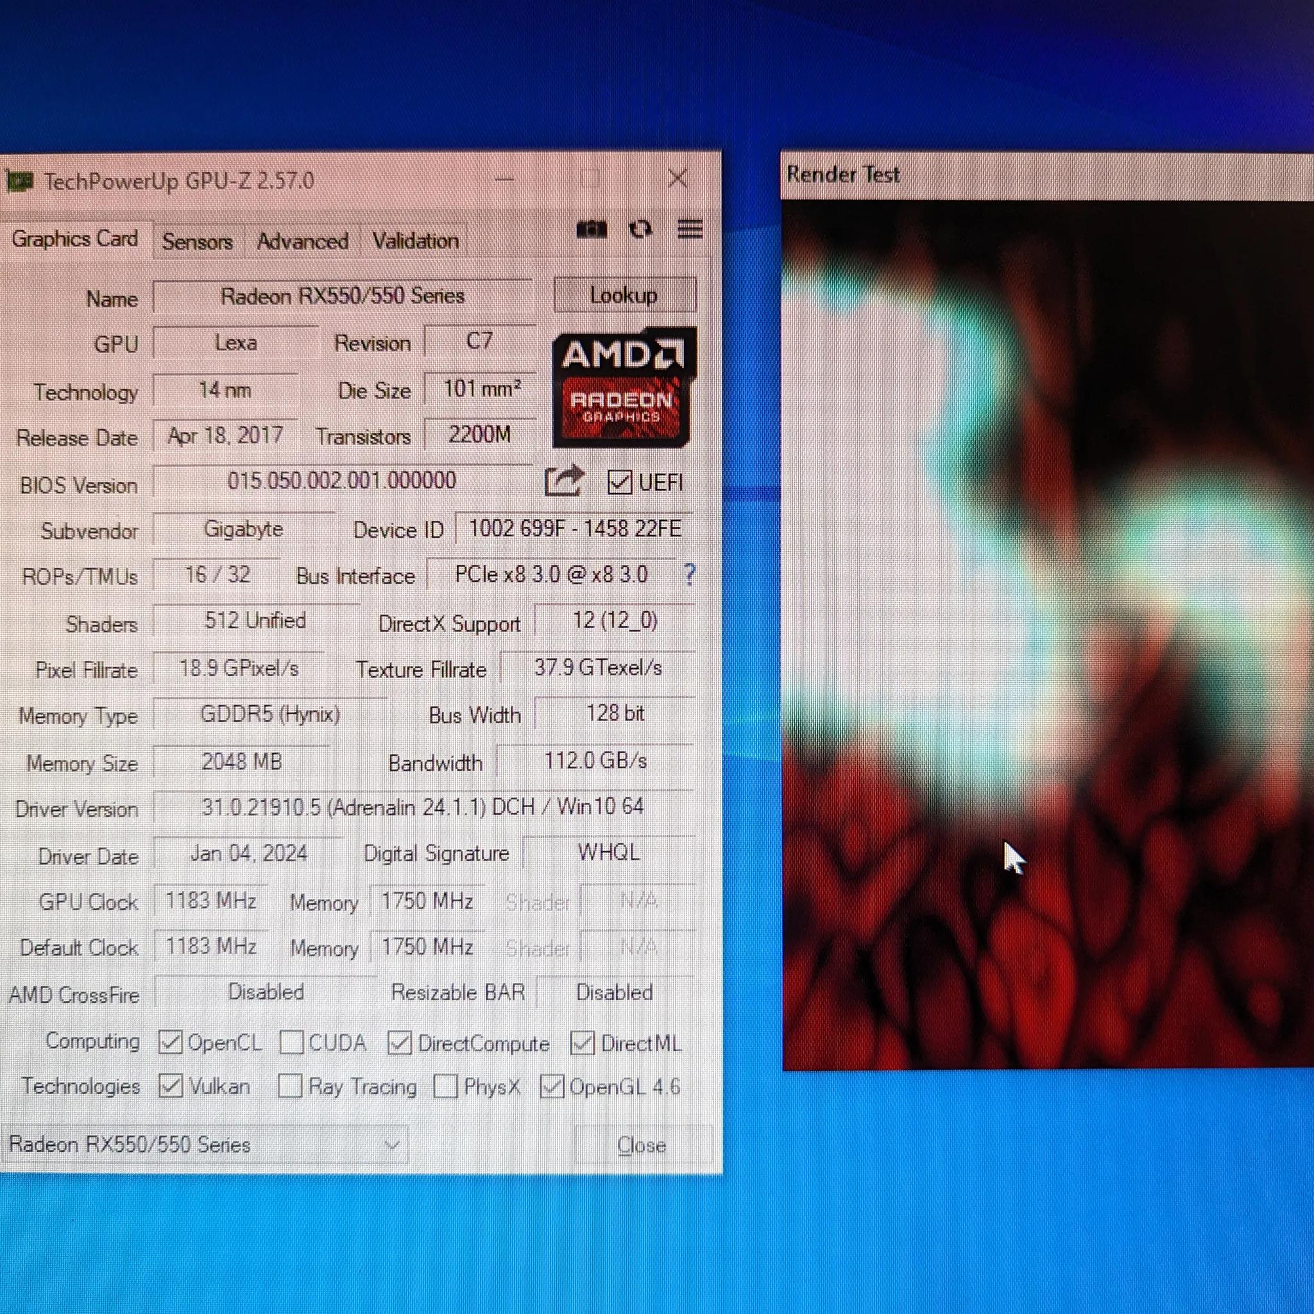Click the Driver Date field value
Viewport: 1314px width, 1314px height.
[x=248, y=853]
